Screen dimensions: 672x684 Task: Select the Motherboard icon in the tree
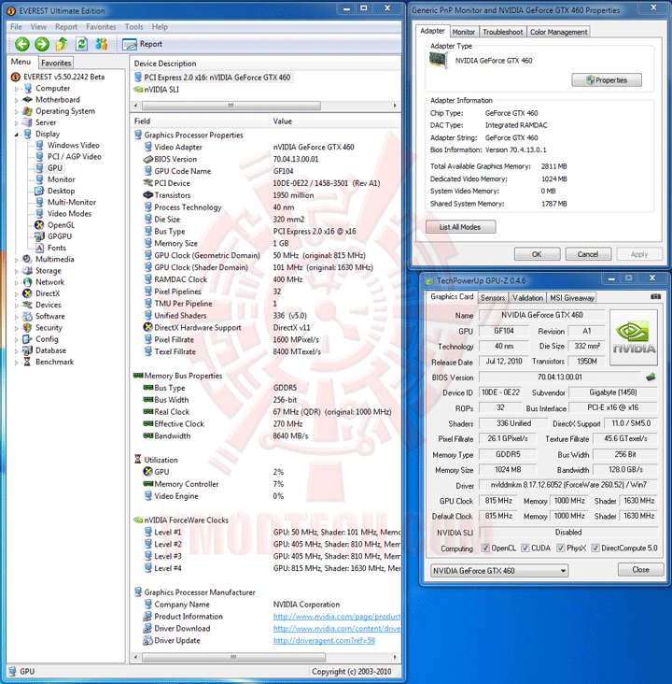pyautogui.click(x=28, y=100)
